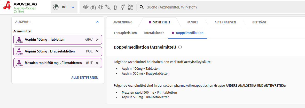Screen dimensions: 305x108
Task: Select the gender symbol filter icon
Action: click(123, 7)
